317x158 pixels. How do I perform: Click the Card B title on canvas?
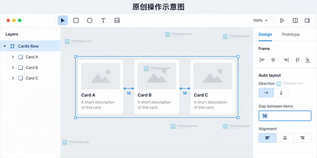[x=145, y=95]
